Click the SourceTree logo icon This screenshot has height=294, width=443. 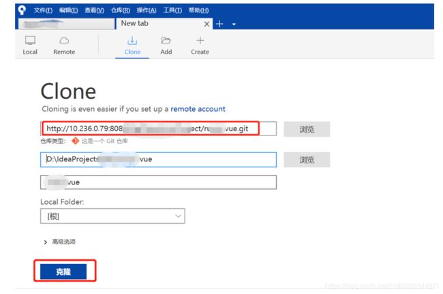[22, 10]
